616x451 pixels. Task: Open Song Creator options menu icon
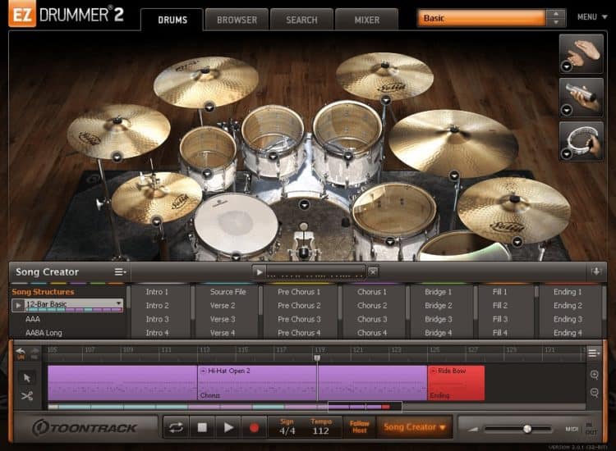click(120, 271)
